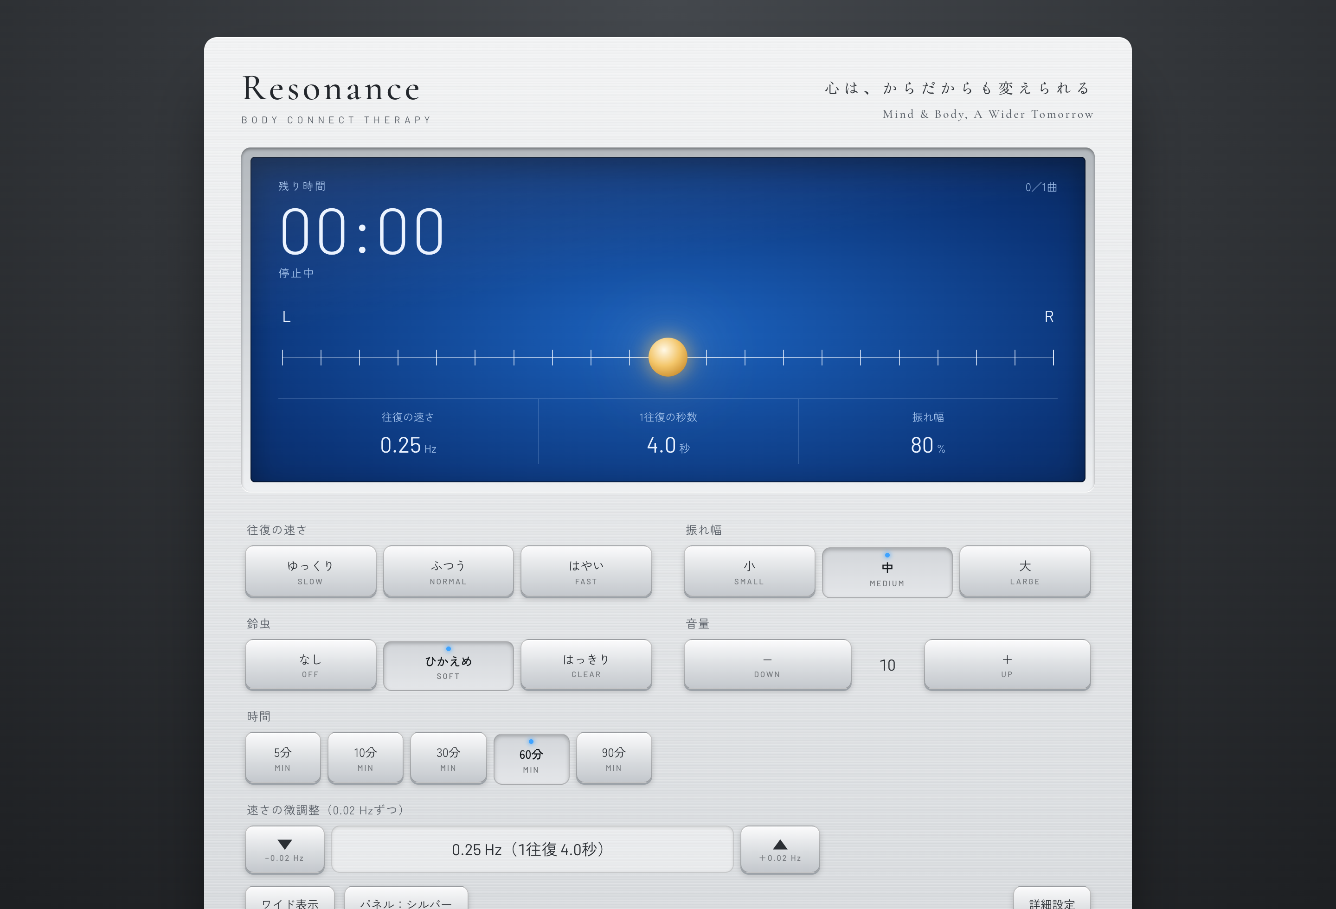Set the timer to 10分 MIN
Viewport: 1336px width, 909px height.
click(x=366, y=758)
